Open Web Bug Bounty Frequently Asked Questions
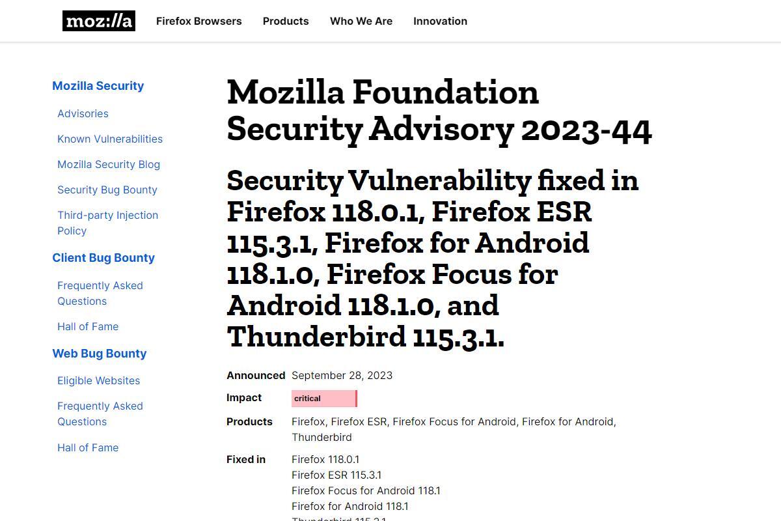Screen dimensions: 781x521 (x=100, y=414)
